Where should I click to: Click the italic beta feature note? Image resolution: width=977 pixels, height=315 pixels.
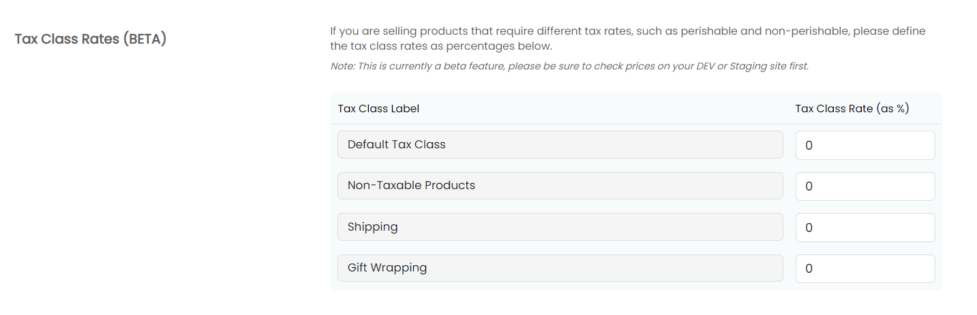(x=569, y=66)
